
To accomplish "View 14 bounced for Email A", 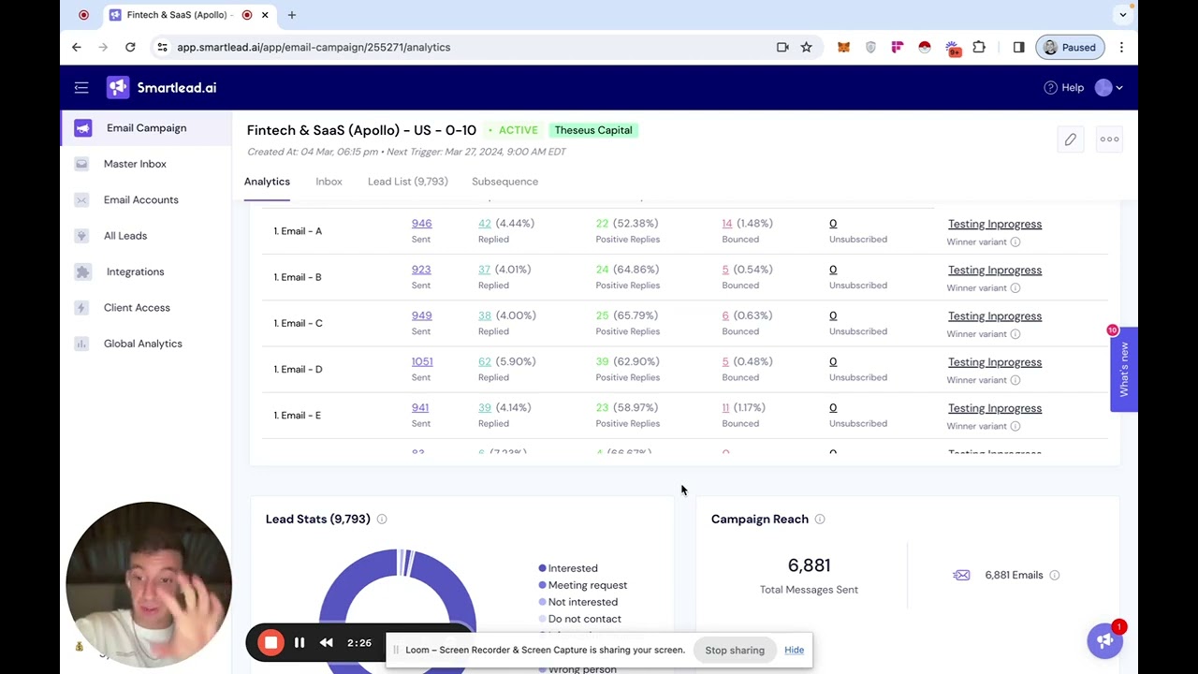I will tap(727, 224).
